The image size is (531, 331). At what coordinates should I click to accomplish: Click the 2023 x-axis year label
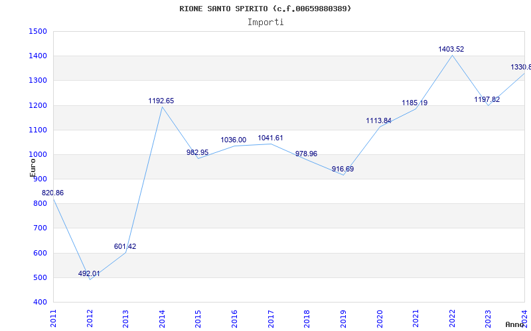pyautogui.click(x=489, y=318)
